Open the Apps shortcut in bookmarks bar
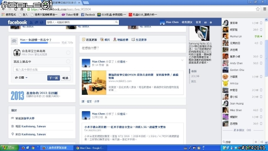Screen dimensions: 268x151 coord(9,15)
